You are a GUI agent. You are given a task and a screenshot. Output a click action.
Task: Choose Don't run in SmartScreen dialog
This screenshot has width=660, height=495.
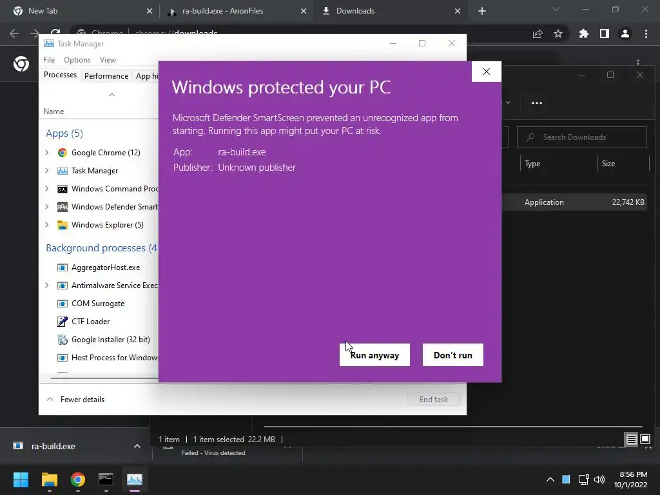point(453,355)
